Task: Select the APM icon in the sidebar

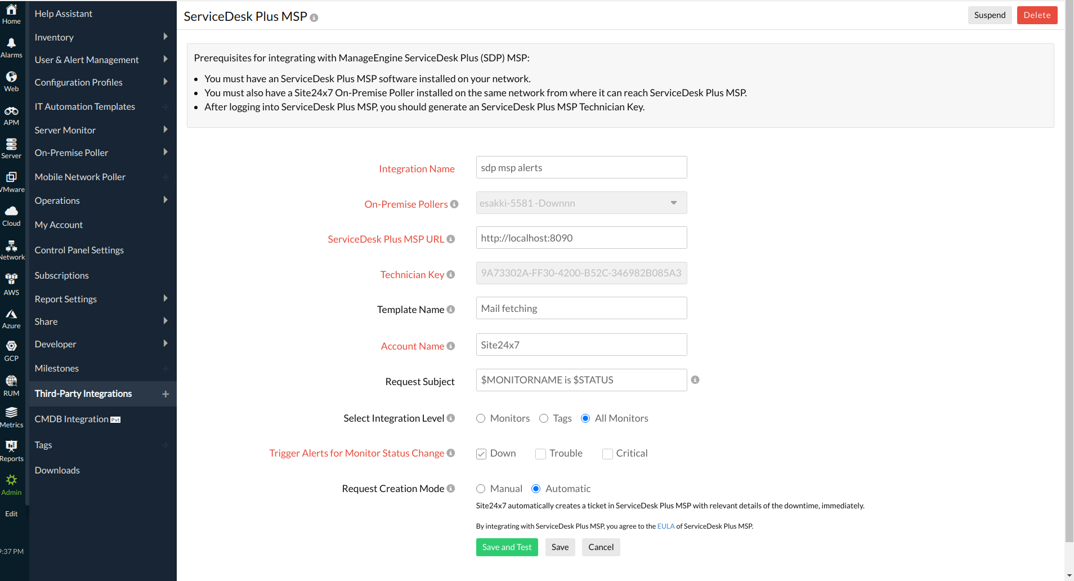Action: 12,114
